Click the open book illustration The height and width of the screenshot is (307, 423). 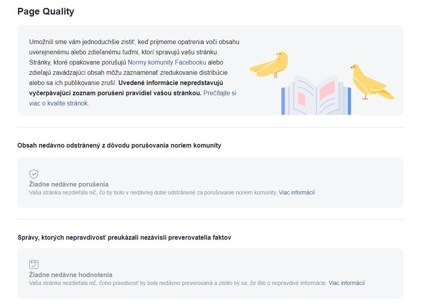click(x=316, y=96)
